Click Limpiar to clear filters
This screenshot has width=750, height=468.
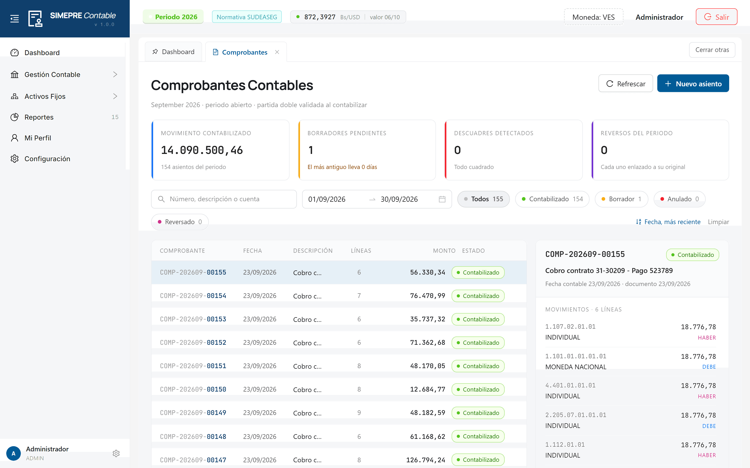coord(718,222)
